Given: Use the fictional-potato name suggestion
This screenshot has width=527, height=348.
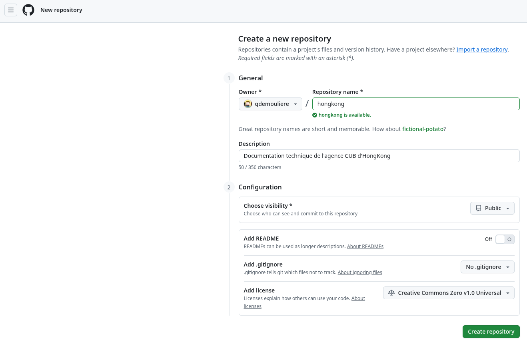Looking at the screenshot, I should 423,129.
